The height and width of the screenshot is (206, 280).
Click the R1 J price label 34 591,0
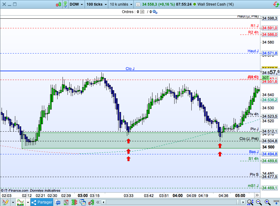[270, 28]
